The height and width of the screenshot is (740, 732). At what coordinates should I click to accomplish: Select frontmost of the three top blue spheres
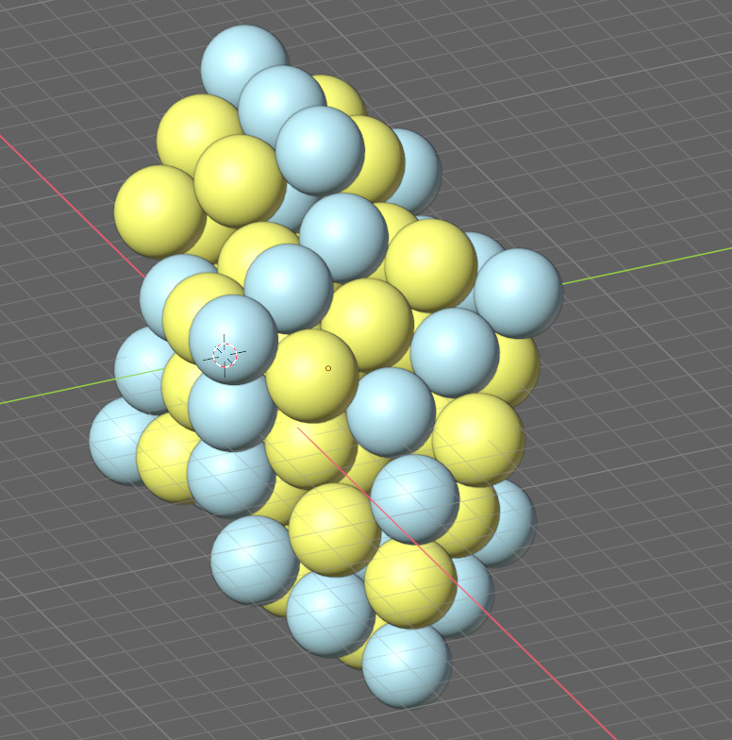321,149
